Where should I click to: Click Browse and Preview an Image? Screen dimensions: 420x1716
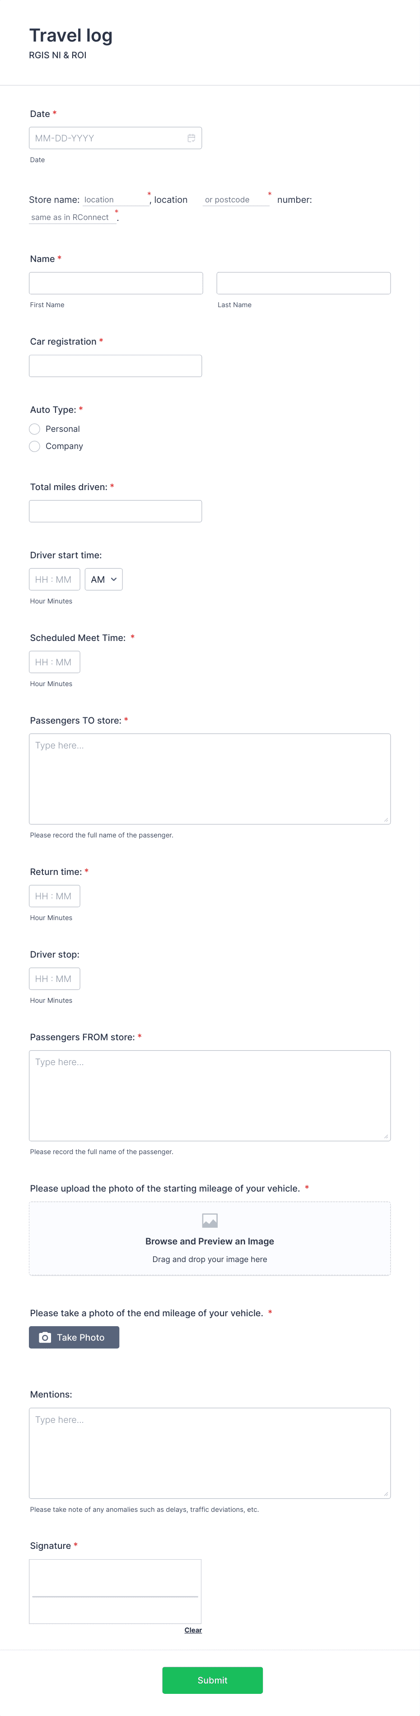[210, 1241]
